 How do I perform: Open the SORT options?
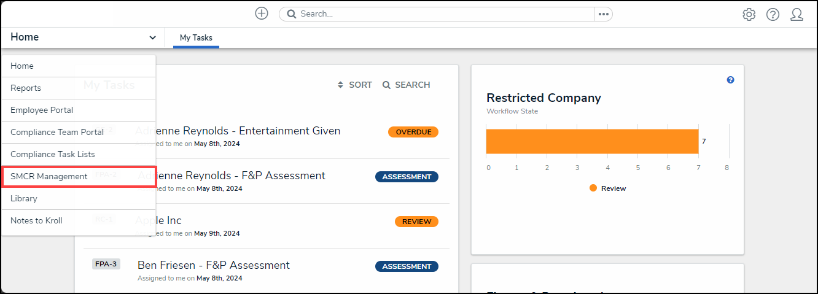[355, 85]
